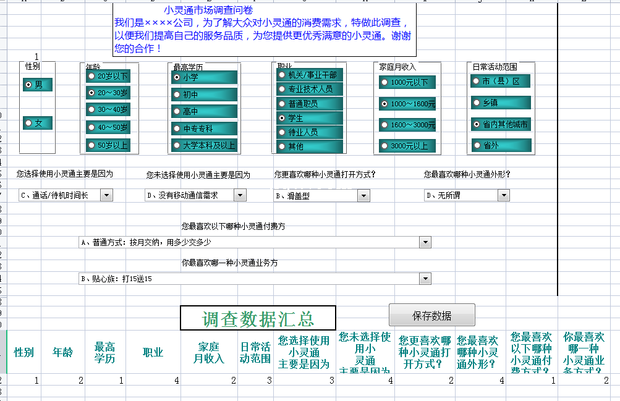Open the 普通方式 payment method dropdown
This screenshot has height=401, width=620.
click(x=425, y=242)
